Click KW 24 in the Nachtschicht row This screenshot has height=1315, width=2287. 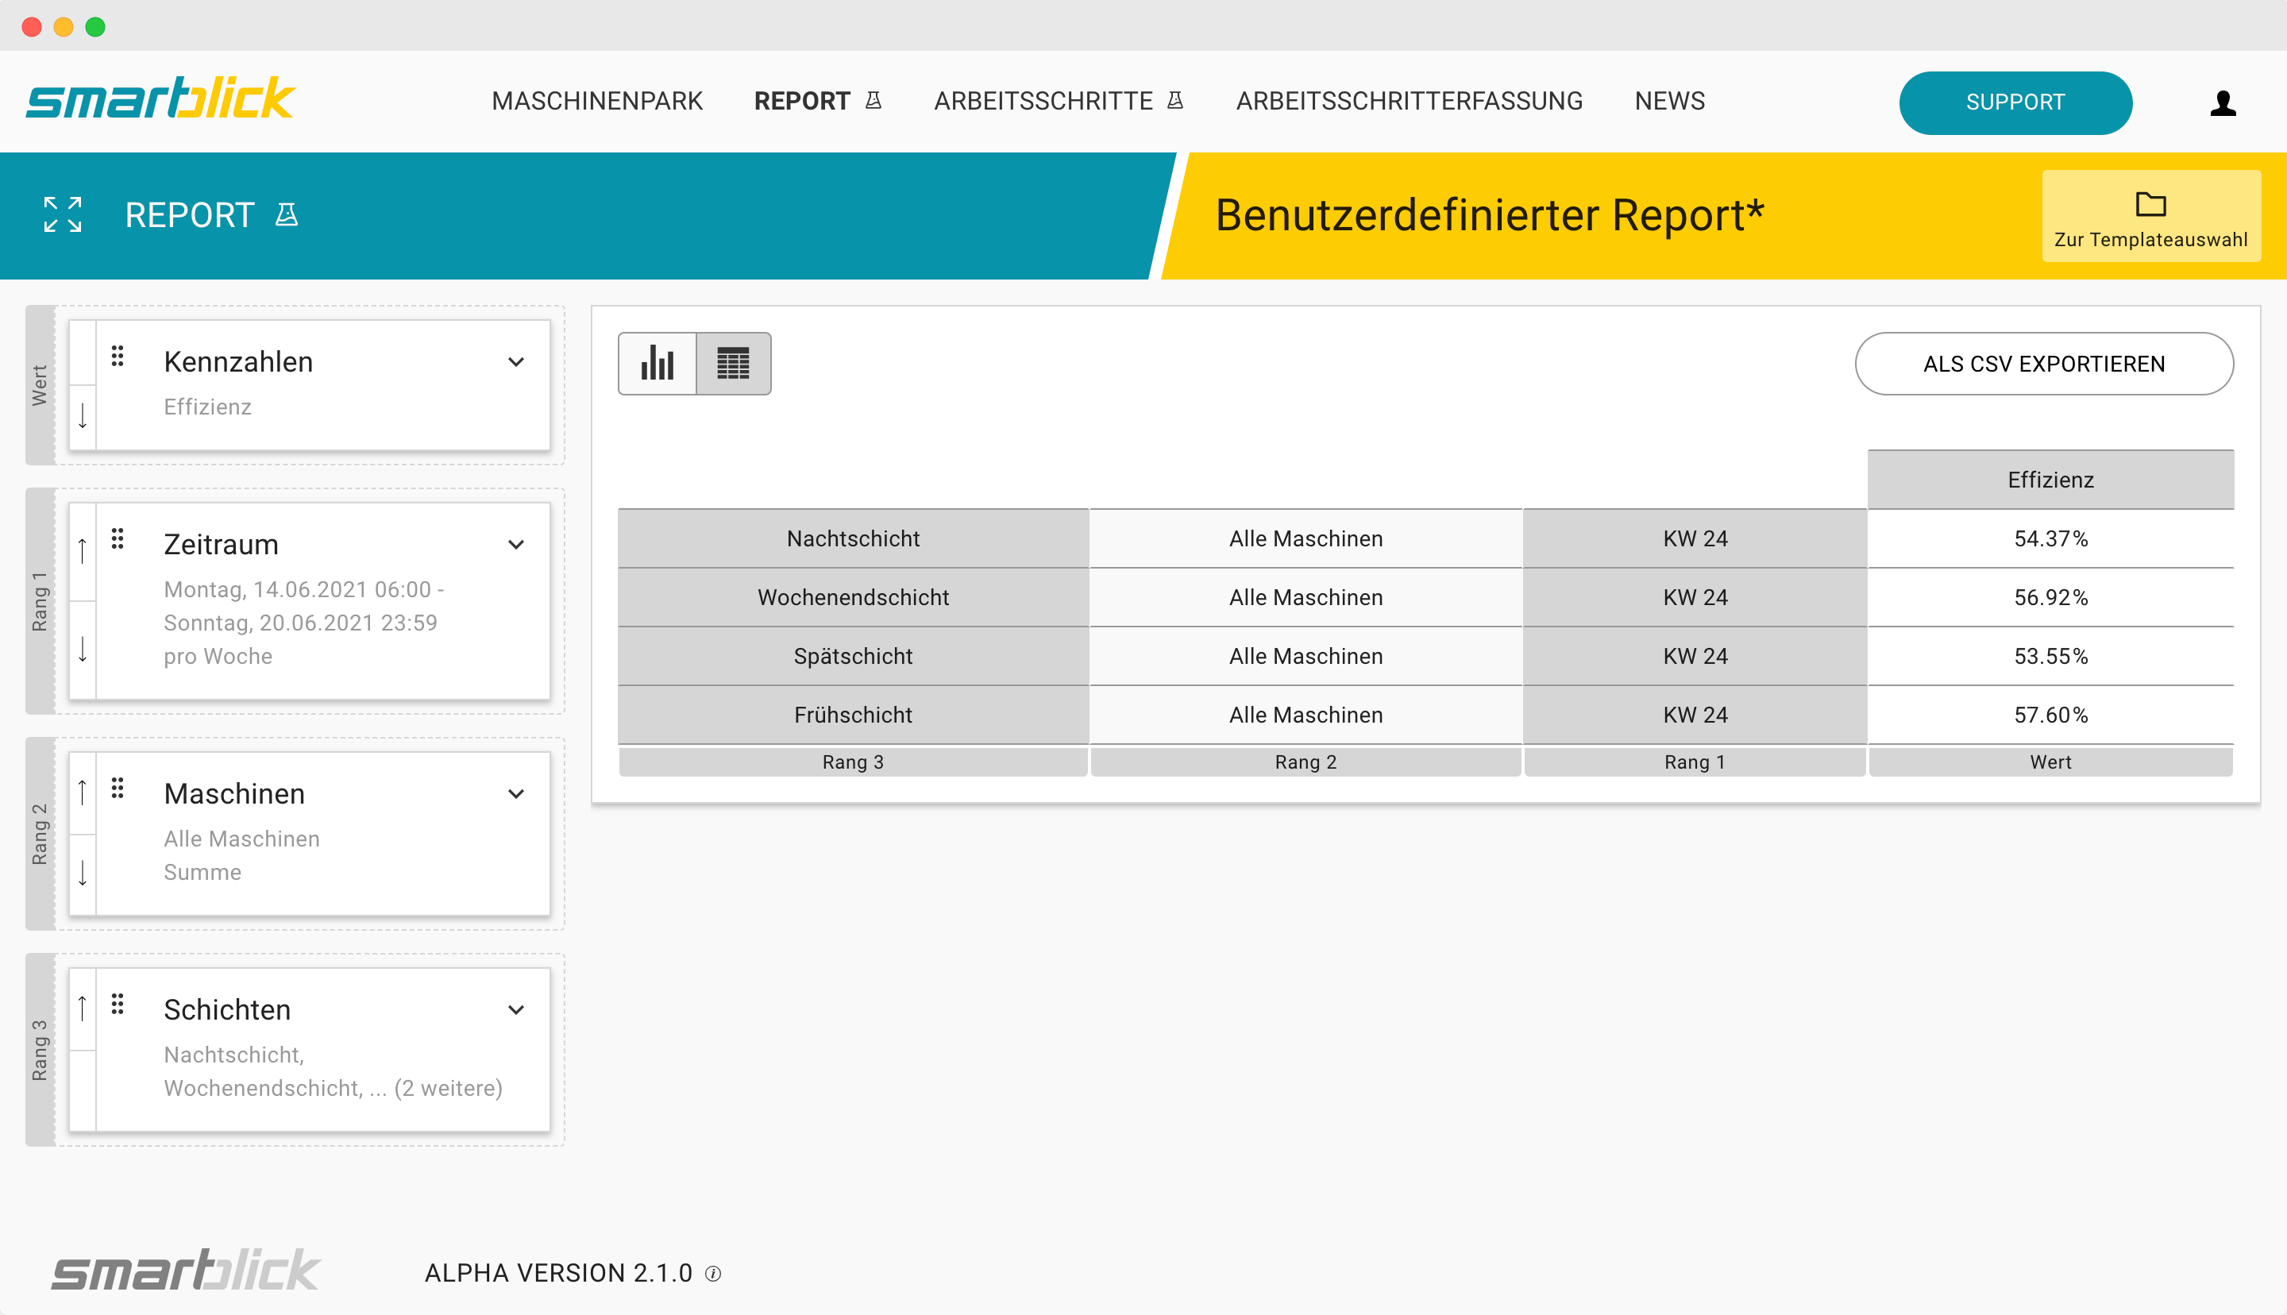click(x=1695, y=538)
